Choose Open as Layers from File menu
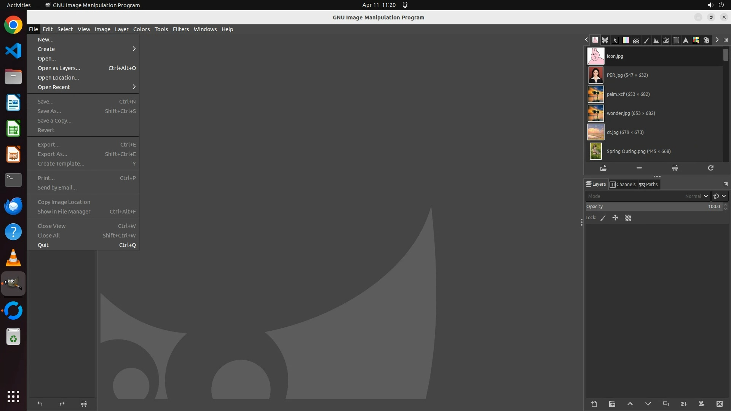 tap(59, 68)
